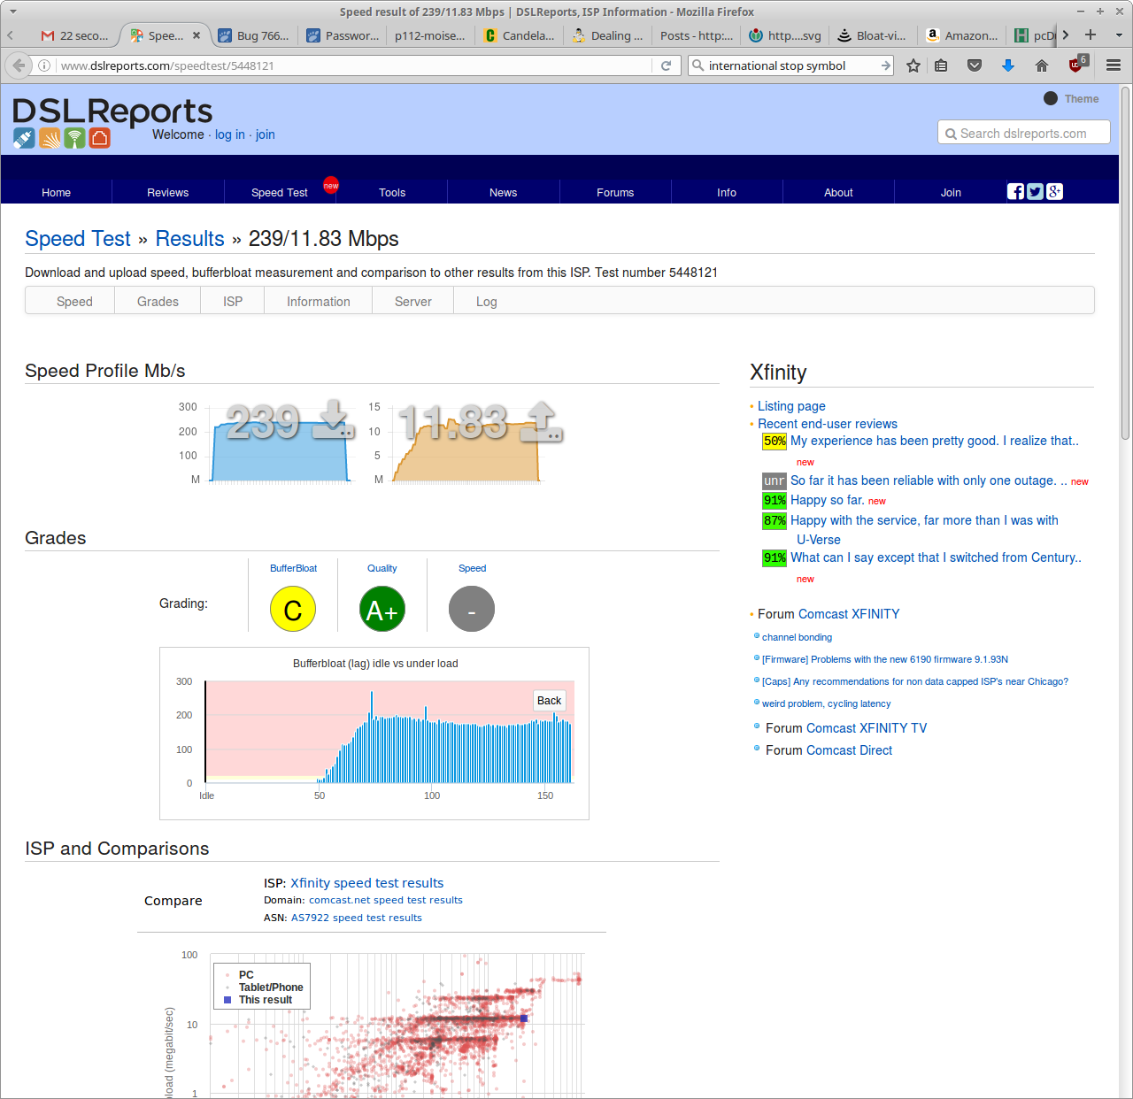Screen dimensions: 1133x1099
Task: Click Back button on bufferbloat chart
Action: pyautogui.click(x=549, y=701)
